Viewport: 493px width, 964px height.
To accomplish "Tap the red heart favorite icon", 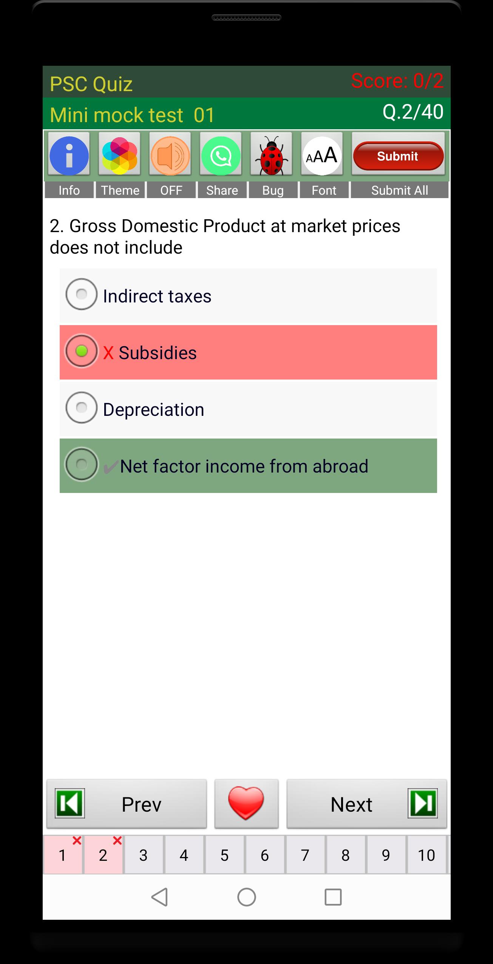I will (246, 803).
